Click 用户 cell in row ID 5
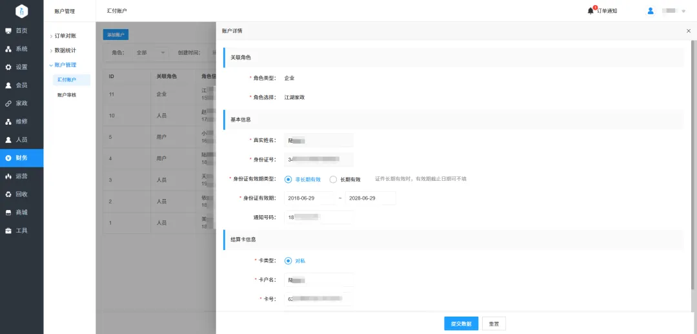 (x=161, y=138)
